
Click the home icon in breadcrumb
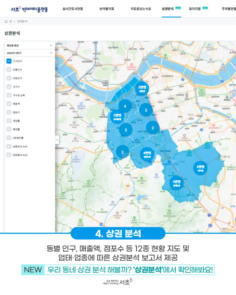[x=6, y=22]
